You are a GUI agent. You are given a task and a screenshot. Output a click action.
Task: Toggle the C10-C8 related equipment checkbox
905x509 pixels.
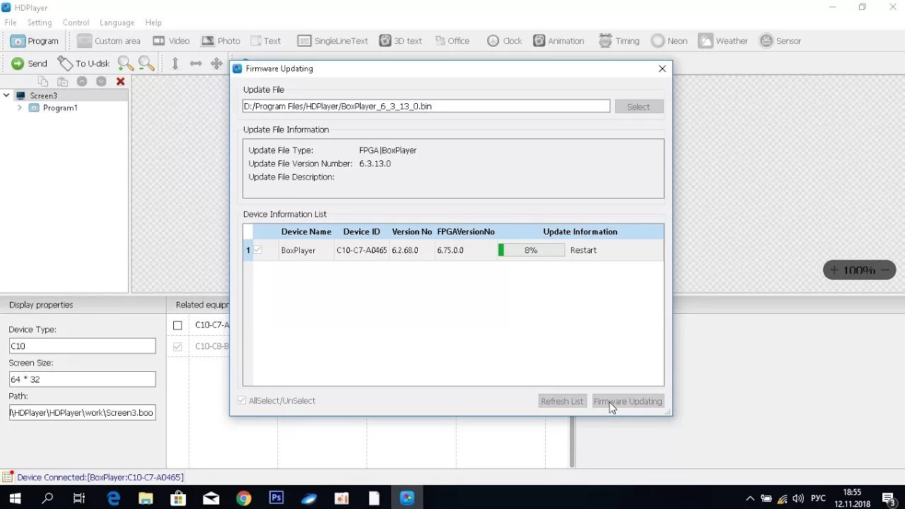pyautogui.click(x=177, y=346)
